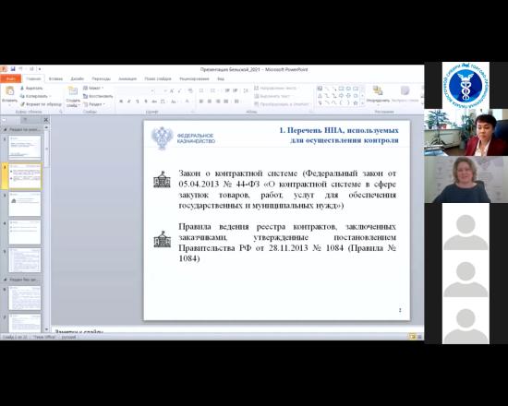The height and width of the screenshot is (406, 508).
Task: Open the font size combo box
Action: (162, 91)
